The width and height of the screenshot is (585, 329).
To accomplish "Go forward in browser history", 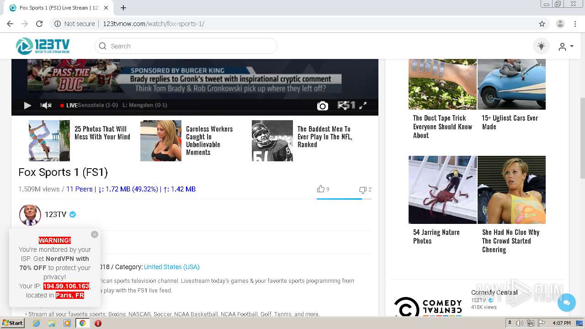I will click(x=25, y=24).
